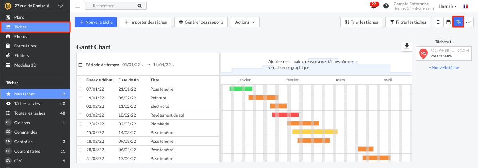Open Modèles 3D section

(x=35, y=65)
